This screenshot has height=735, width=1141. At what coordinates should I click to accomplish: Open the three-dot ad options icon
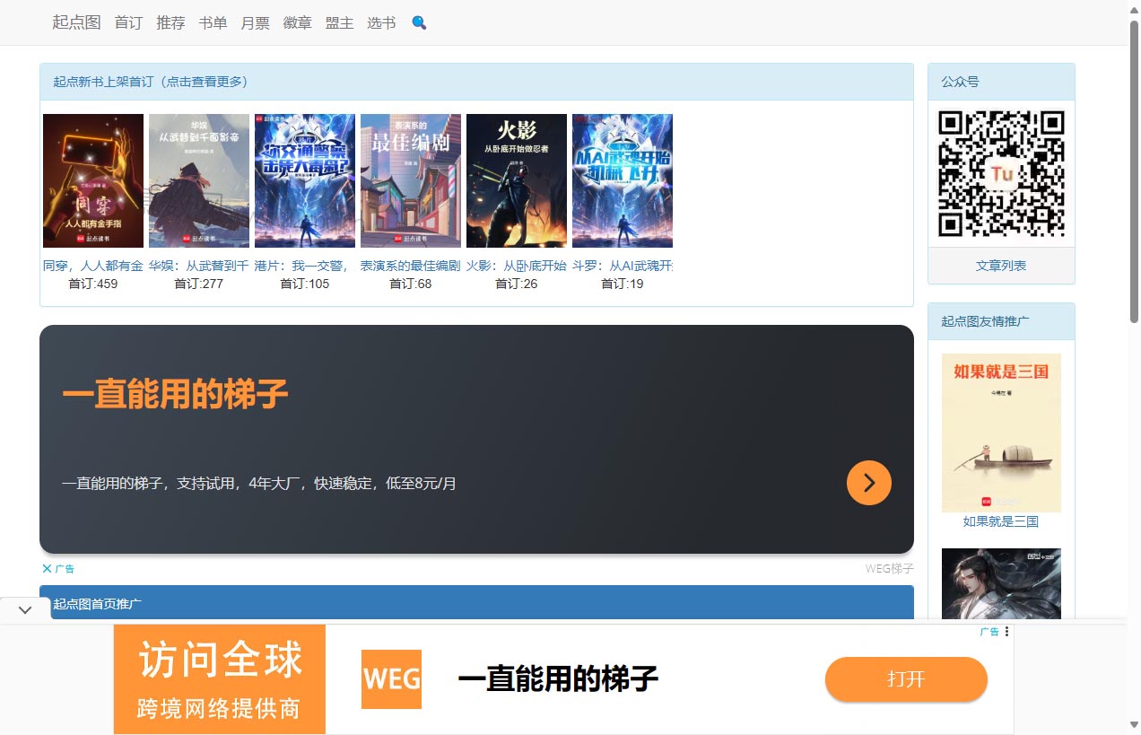1006,631
